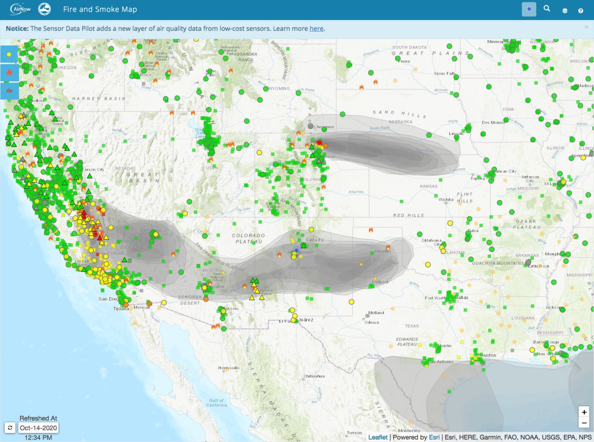The width and height of the screenshot is (594, 442).
Task: Zoom in with the plus button
Action: (584, 412)
